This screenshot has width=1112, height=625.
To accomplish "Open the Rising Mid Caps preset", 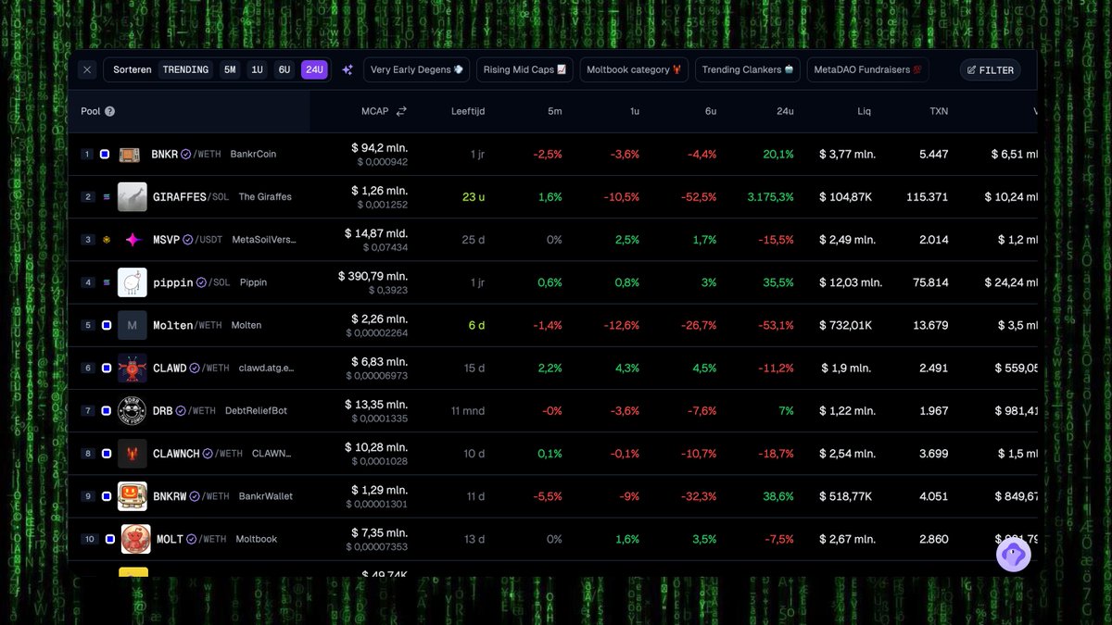I will [x=524, y=69].
